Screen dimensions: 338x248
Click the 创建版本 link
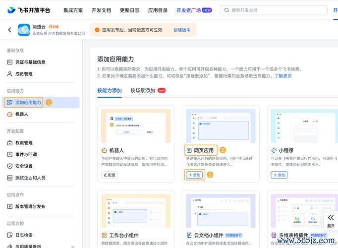(x=182, y=30)
